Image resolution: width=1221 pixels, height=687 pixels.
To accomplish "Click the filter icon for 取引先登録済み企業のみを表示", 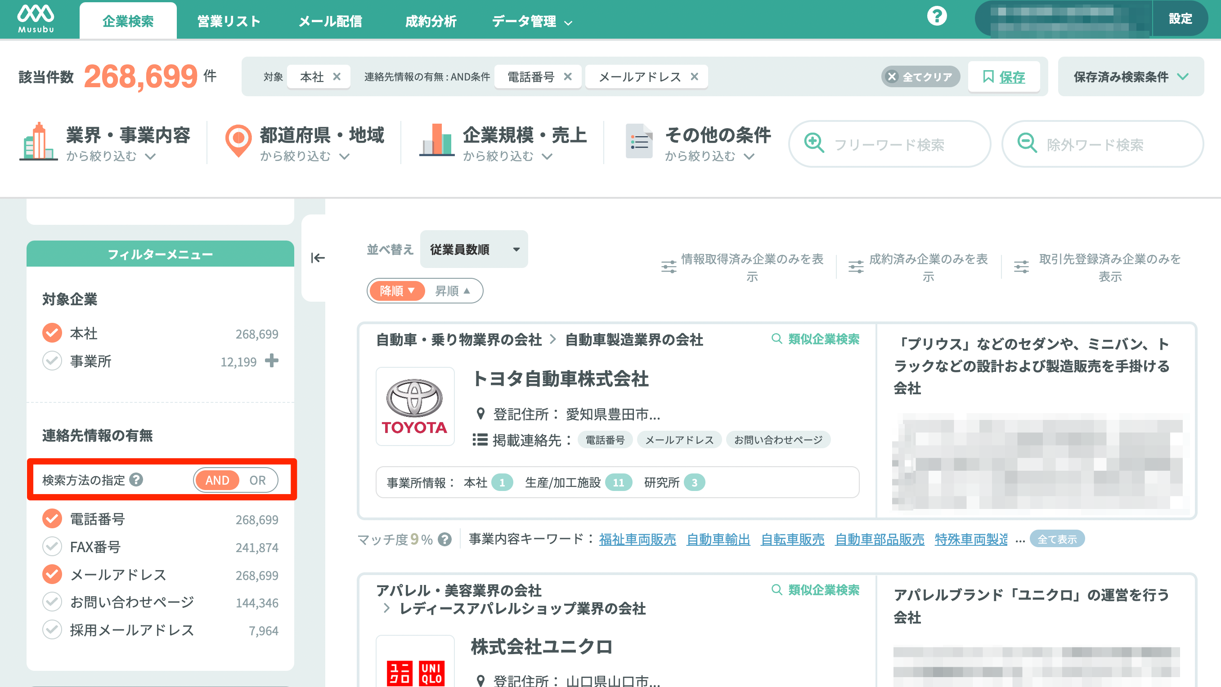I will pyautogui.click(x=1021, y=267).
